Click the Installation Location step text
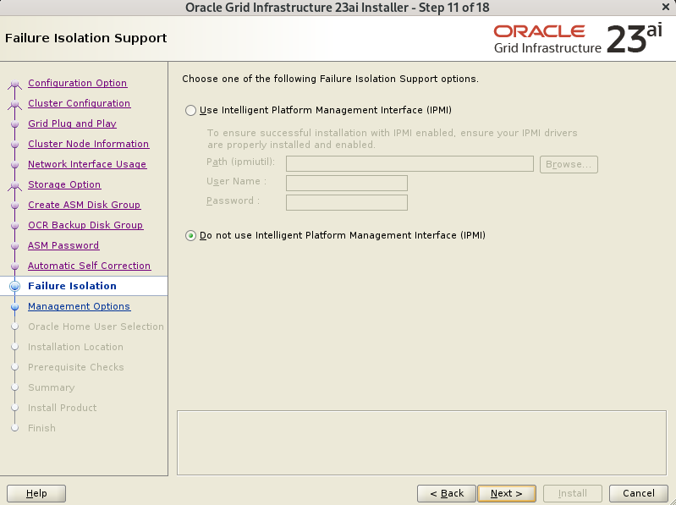The width and height of the screenshot is (676, 505). pos(75,347)
